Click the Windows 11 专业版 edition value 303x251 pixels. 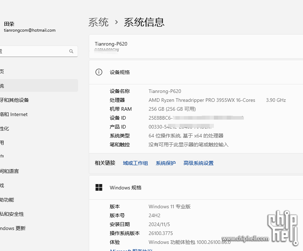169,206
